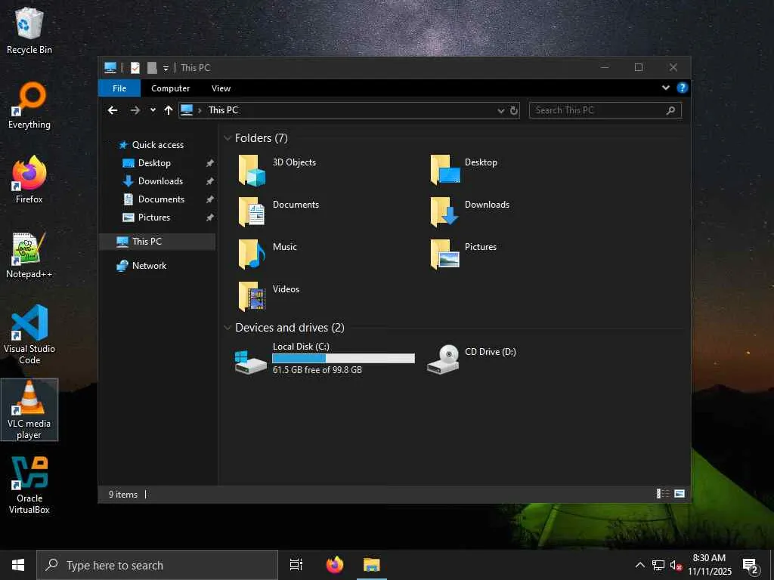Viewport: 774px width, 580px height.
Task: Select CD Drive (D:)
Action: (472, 359)
